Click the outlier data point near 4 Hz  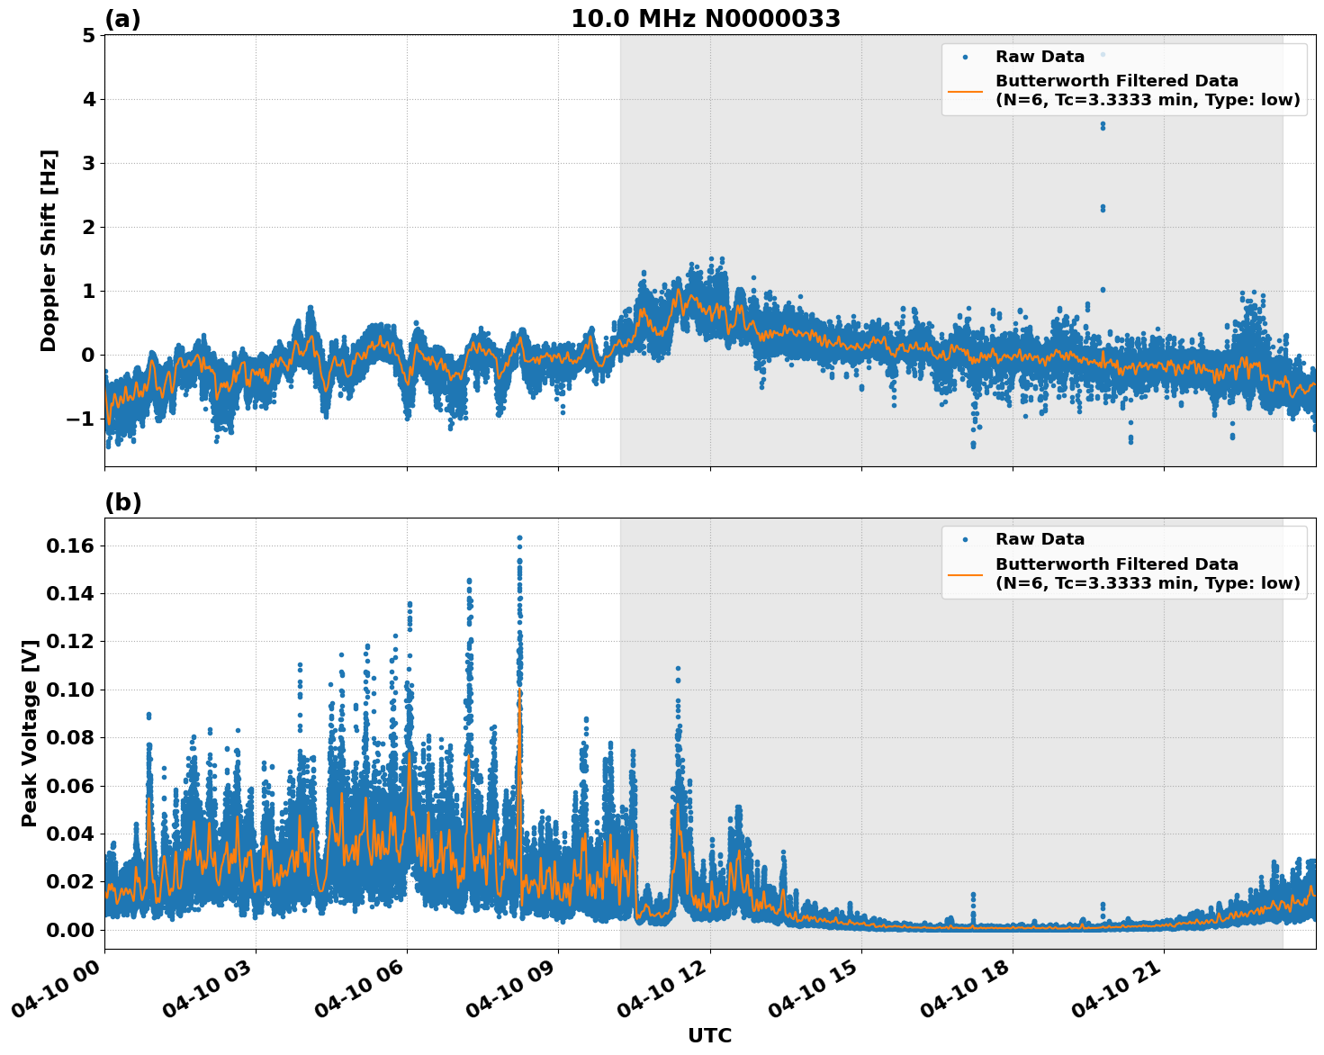[x=1102, y=126]
